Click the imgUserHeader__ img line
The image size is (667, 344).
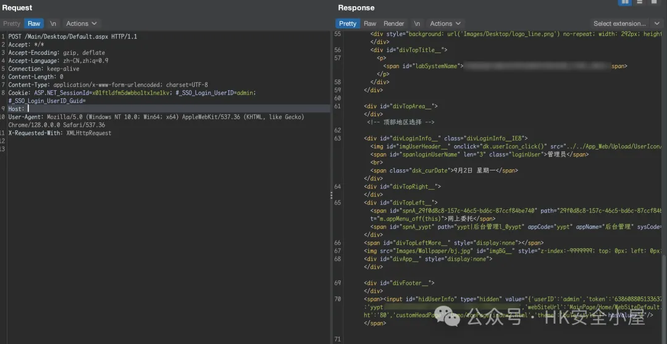[516, 146]
